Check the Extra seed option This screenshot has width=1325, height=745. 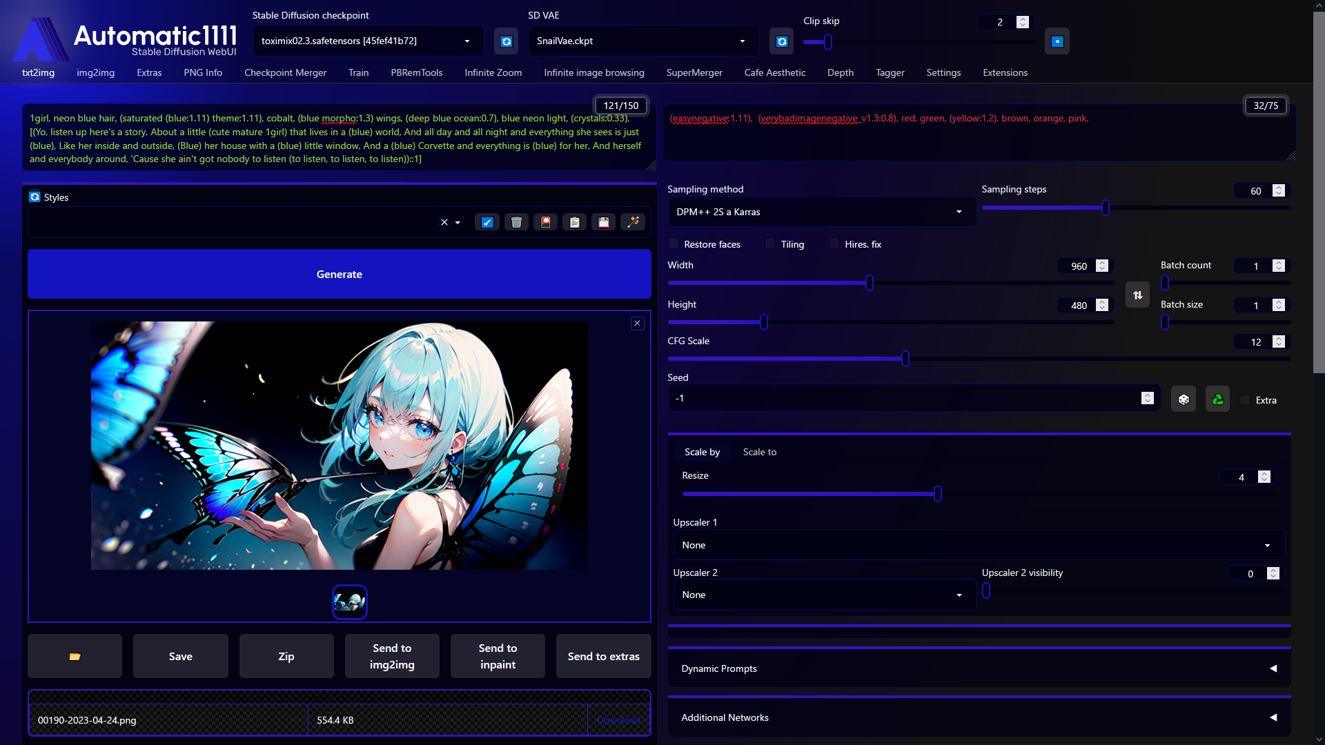click(1246, 400)
